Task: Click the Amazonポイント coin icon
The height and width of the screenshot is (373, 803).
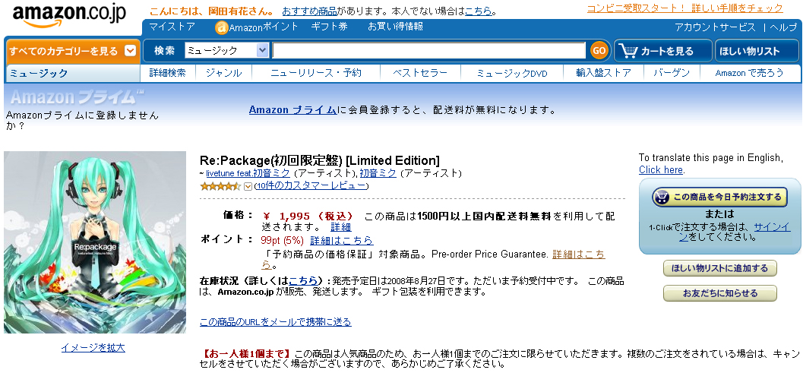Action: tap(221, 27)
